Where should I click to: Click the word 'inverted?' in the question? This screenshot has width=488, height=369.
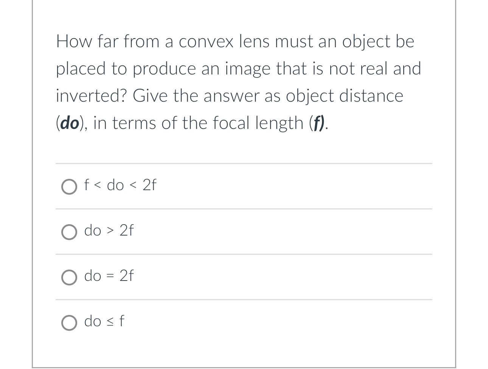(x=91, y=96)
